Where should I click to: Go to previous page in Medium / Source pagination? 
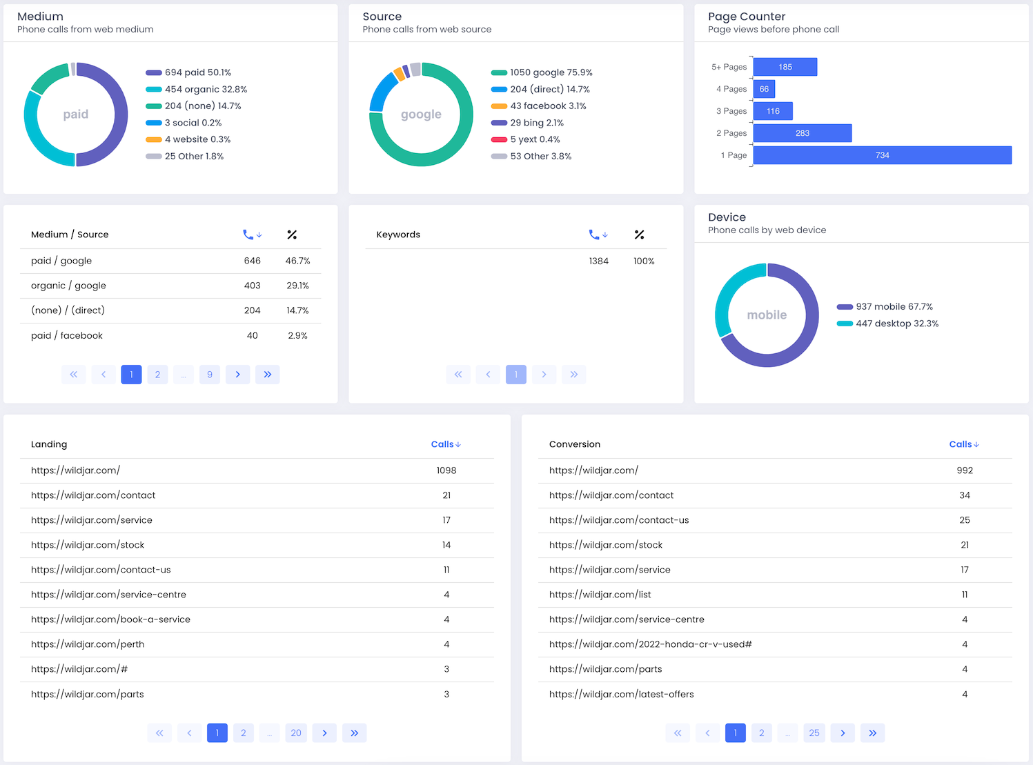(104, 375)
